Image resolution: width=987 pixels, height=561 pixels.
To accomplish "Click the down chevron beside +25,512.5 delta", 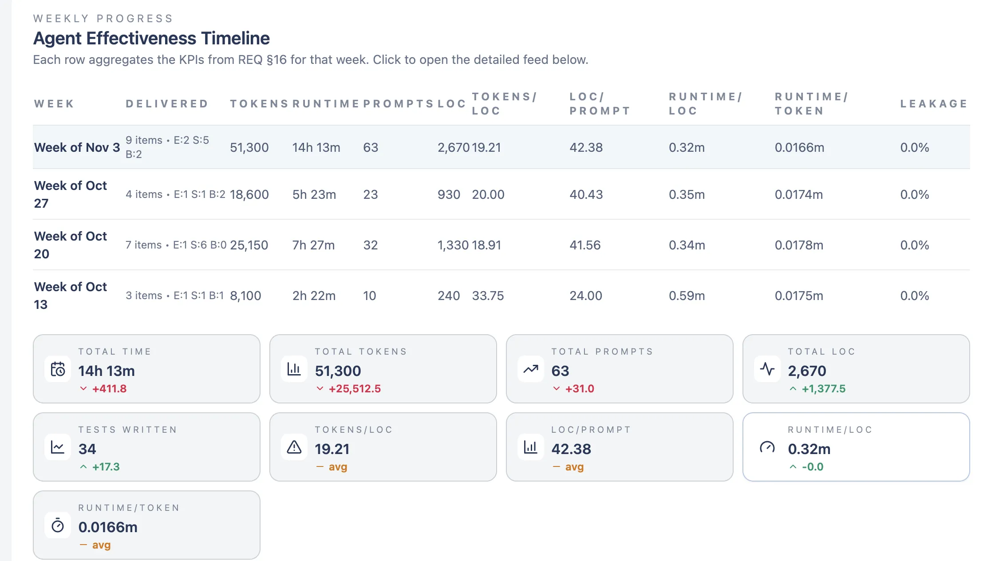I will 320,389.
